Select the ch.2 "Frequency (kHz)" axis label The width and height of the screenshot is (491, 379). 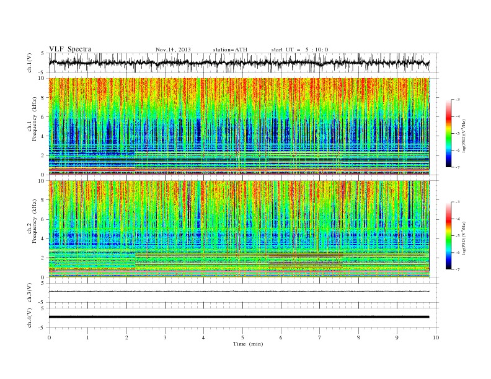[x=34, y=221]
